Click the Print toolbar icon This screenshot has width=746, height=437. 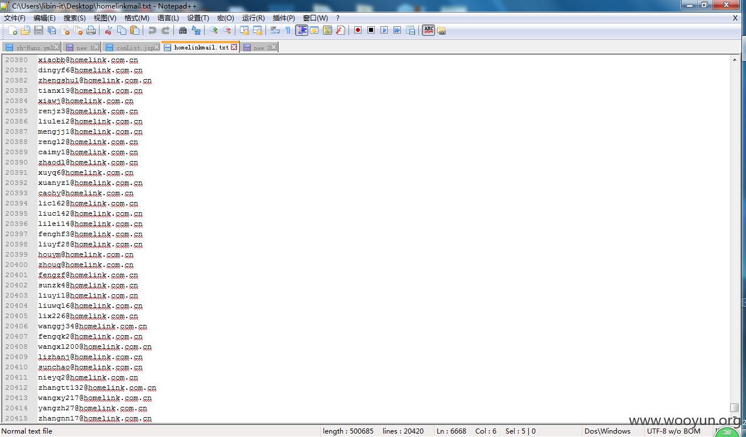91,30
